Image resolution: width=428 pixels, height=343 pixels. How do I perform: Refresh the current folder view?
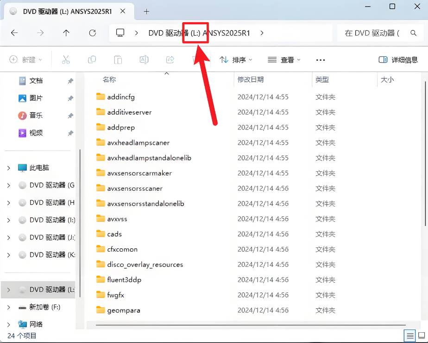[x=93, y=33]
